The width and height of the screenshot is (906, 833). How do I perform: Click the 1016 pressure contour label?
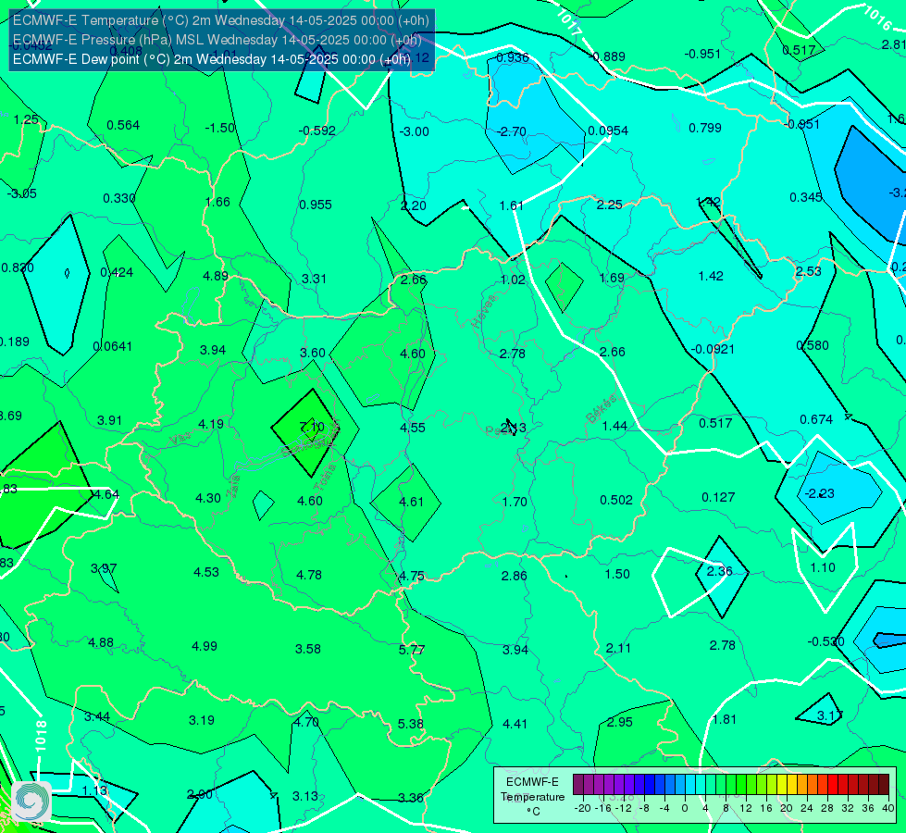(877, 18)
